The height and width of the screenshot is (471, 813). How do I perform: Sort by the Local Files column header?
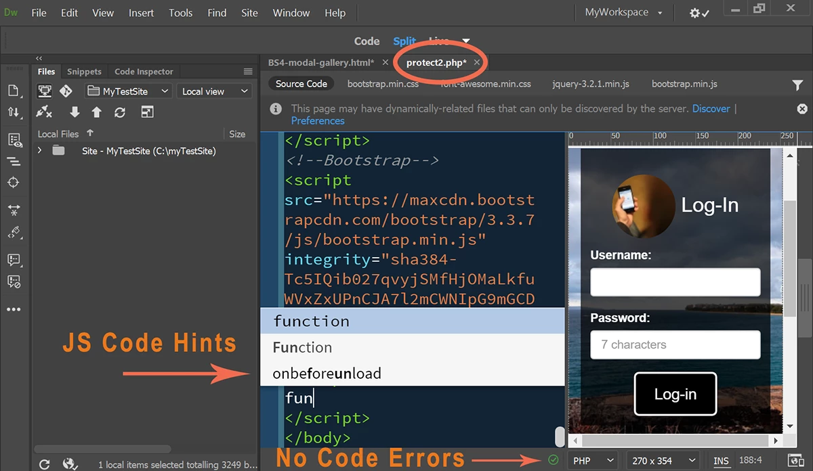click(65, 134)
